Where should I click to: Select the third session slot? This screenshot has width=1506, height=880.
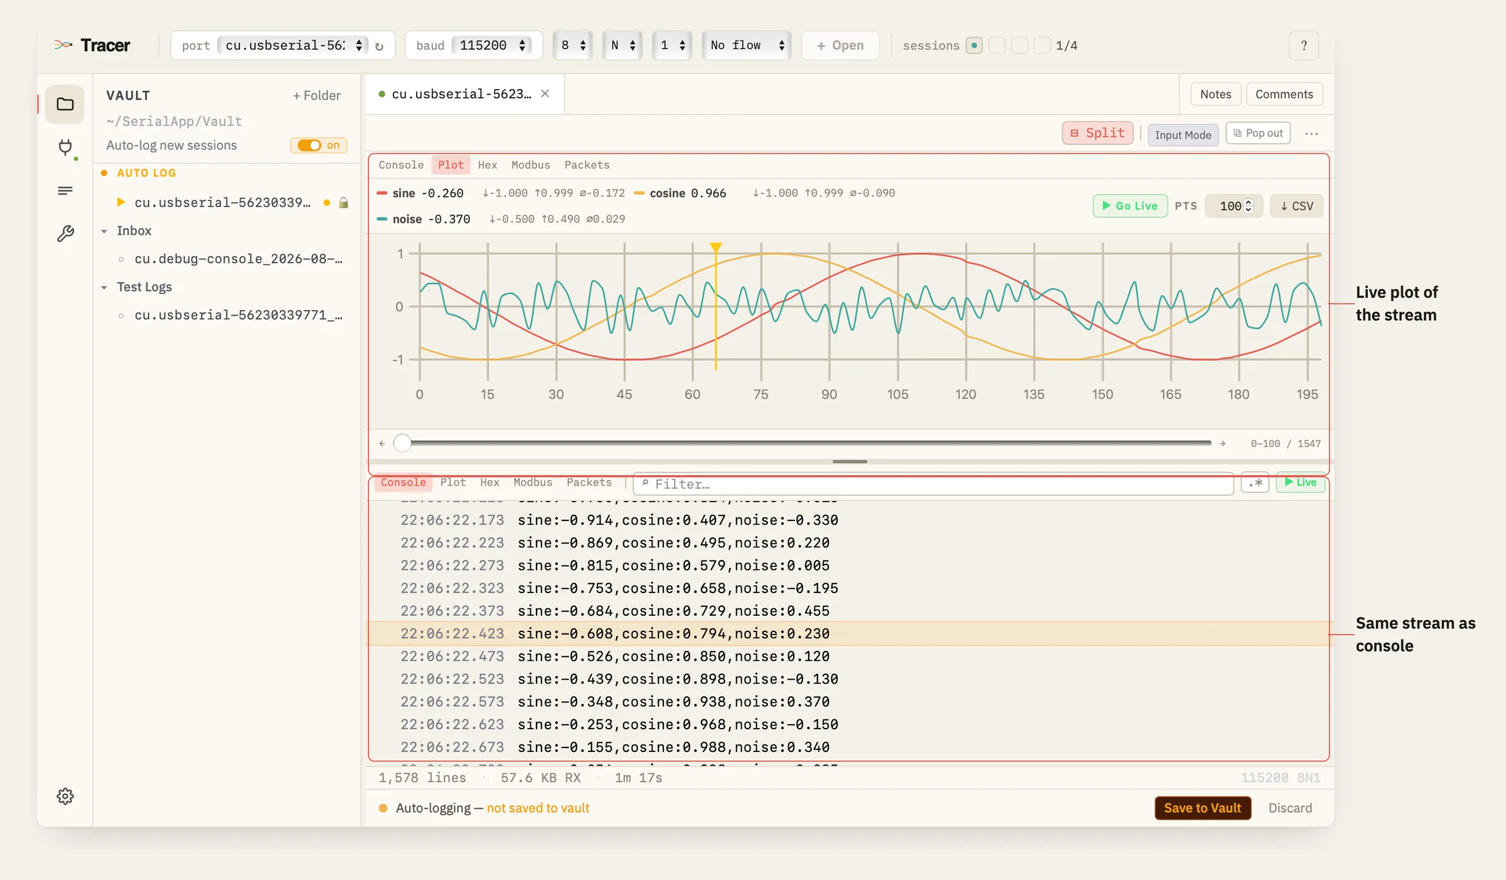point(1019,45)
